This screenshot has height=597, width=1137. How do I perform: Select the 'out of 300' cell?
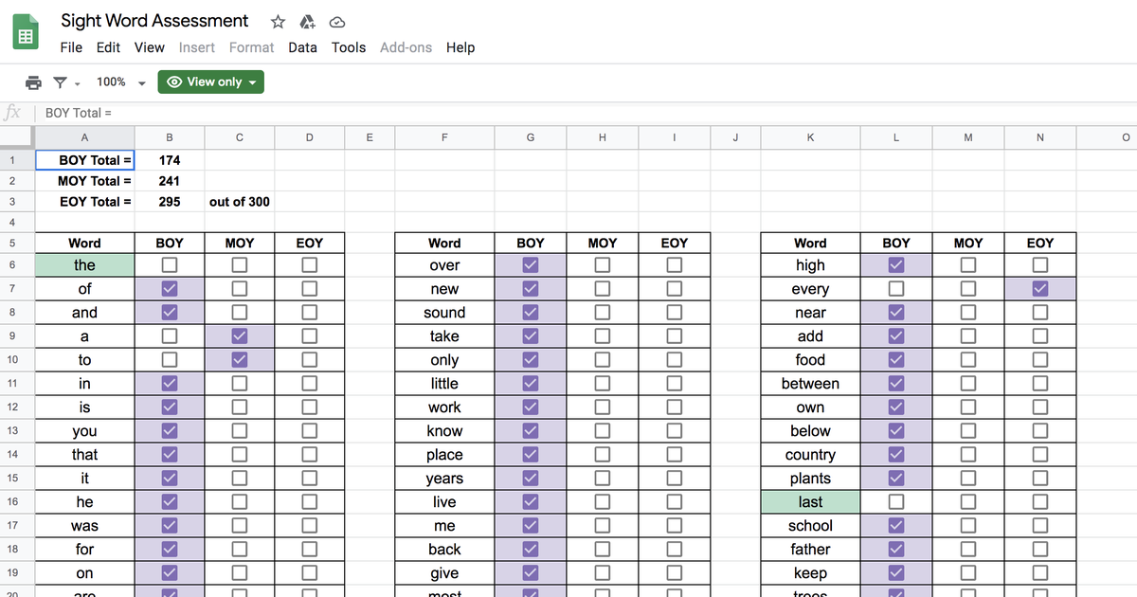click(x=239, y=202)
